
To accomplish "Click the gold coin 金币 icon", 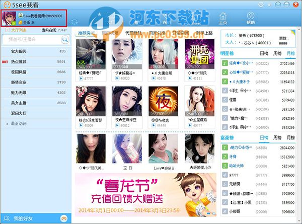I will click(20, 23).
